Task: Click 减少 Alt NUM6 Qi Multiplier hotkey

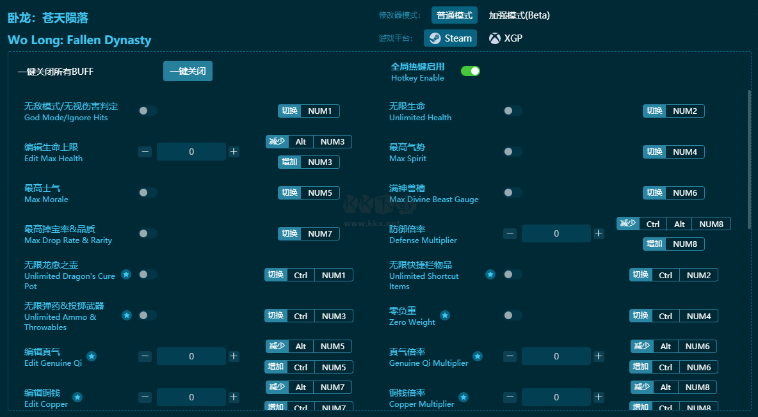Action: (x=673, y=347)
